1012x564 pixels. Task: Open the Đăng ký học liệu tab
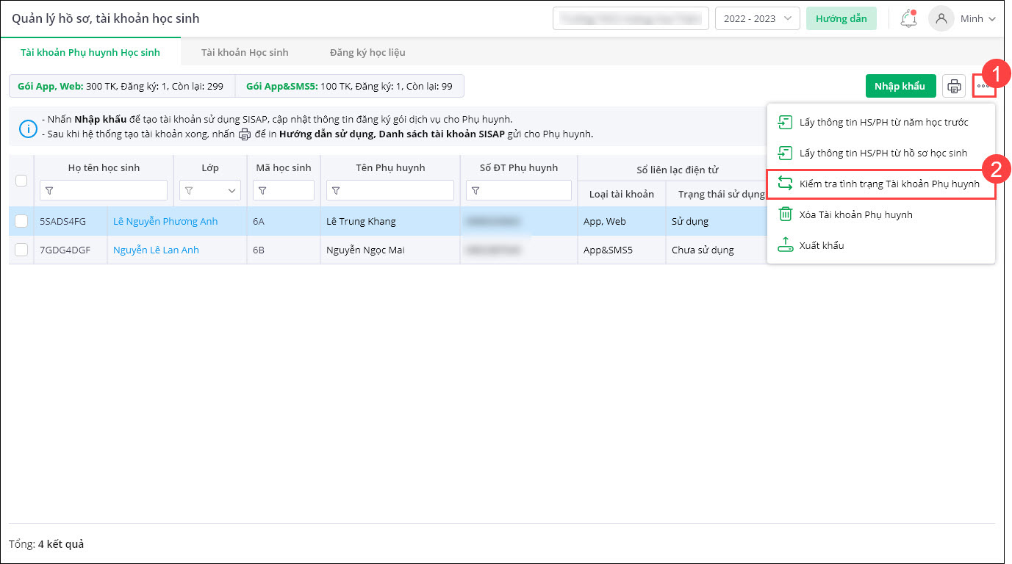coord(367,52)
